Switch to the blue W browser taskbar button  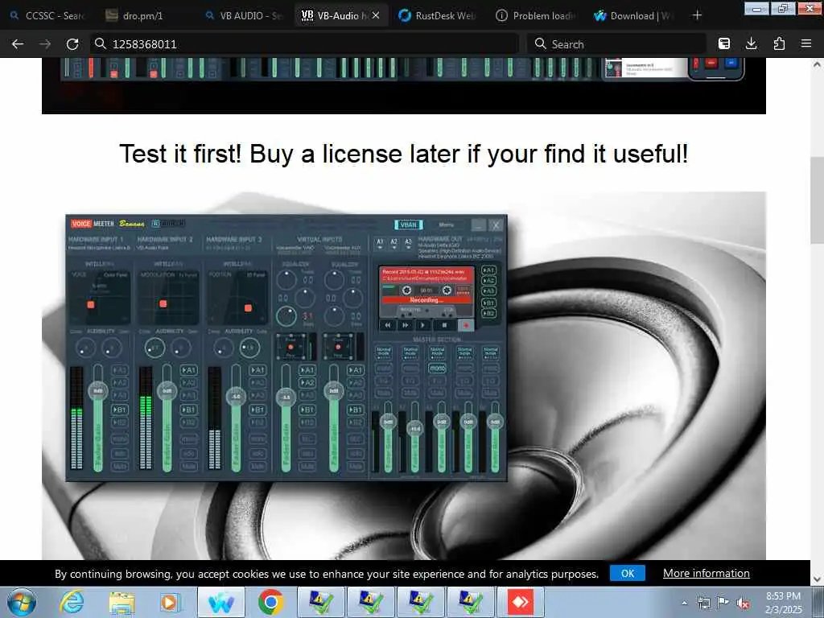tap(221, 602)
